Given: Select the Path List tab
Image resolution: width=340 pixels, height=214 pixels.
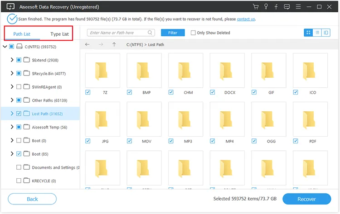Looking at the screenshot, I should [x=22, y=34].
